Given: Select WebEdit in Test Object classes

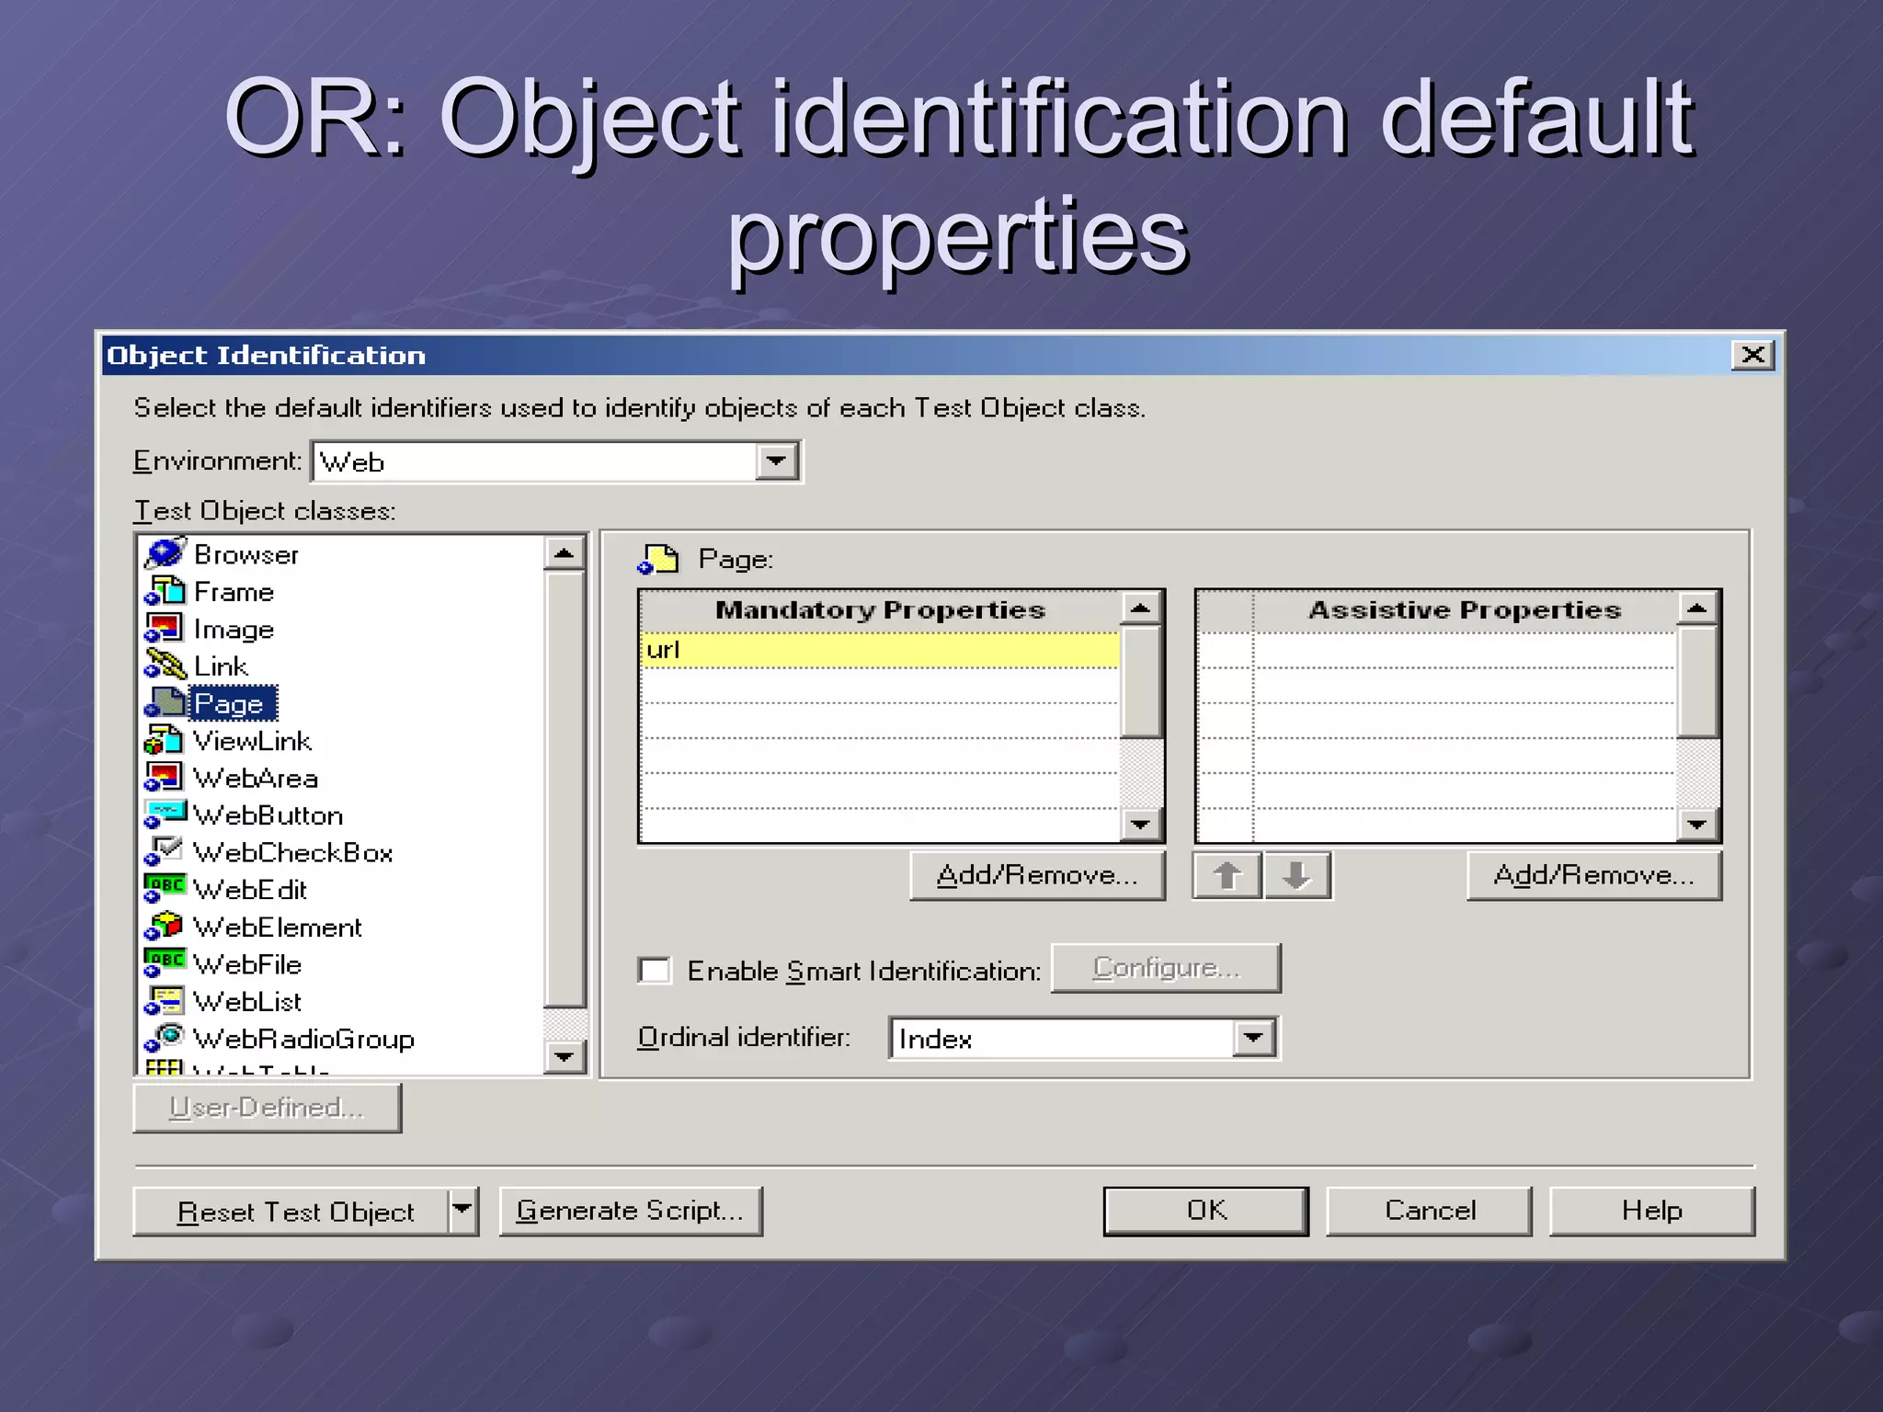Looking at the screenshot, I should 249,890.
